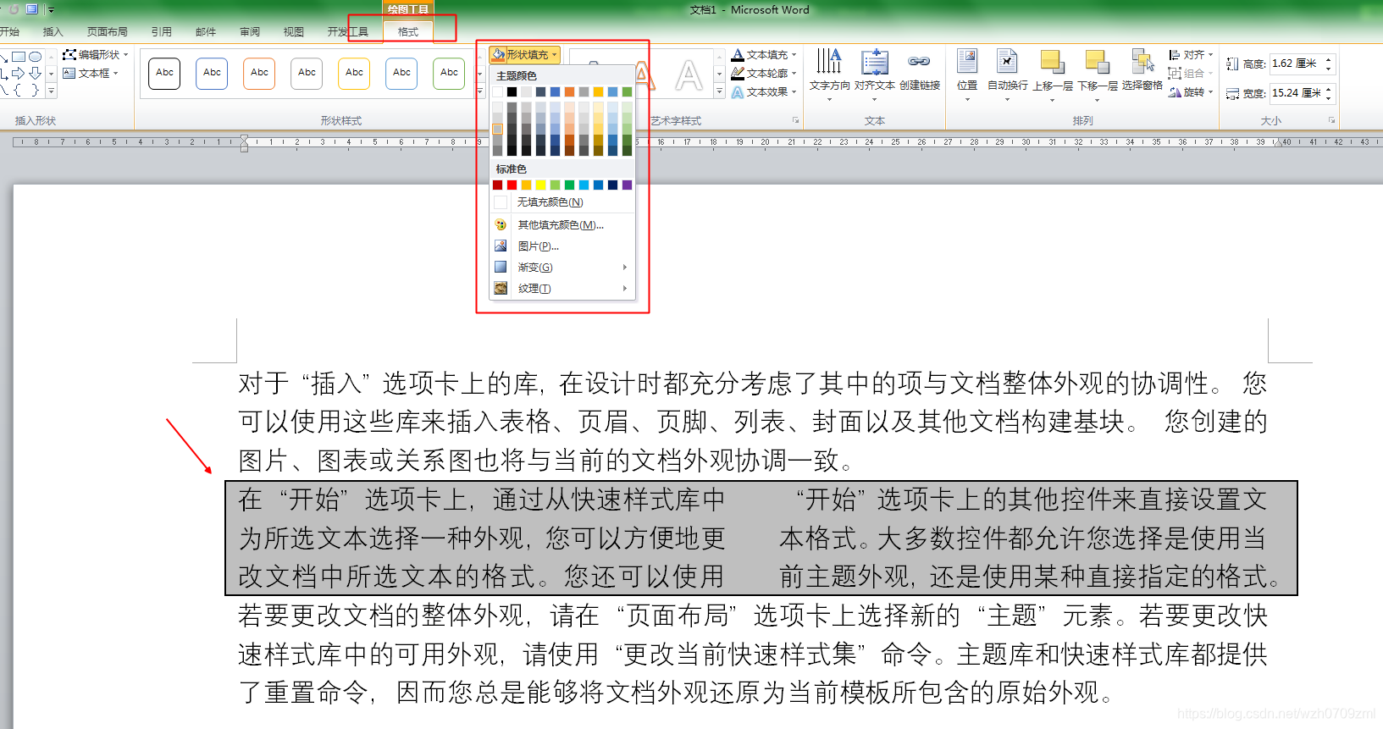
Task: Click the 创建链接 create link icon
Action: click(x=919, y=61)
